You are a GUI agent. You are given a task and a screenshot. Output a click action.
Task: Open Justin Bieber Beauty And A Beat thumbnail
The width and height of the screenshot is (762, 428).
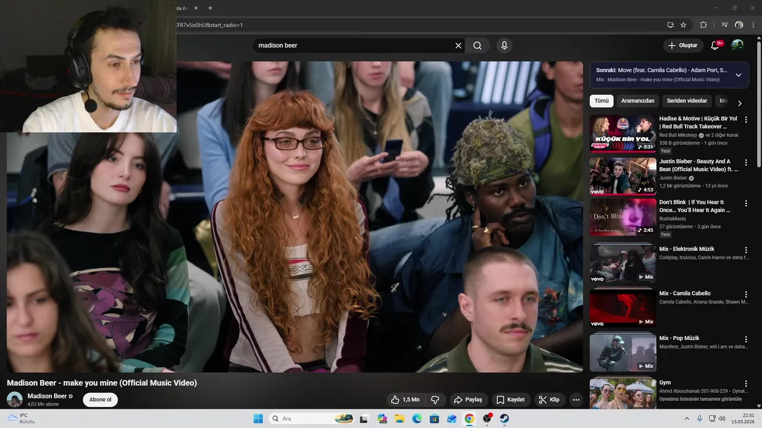623,176
